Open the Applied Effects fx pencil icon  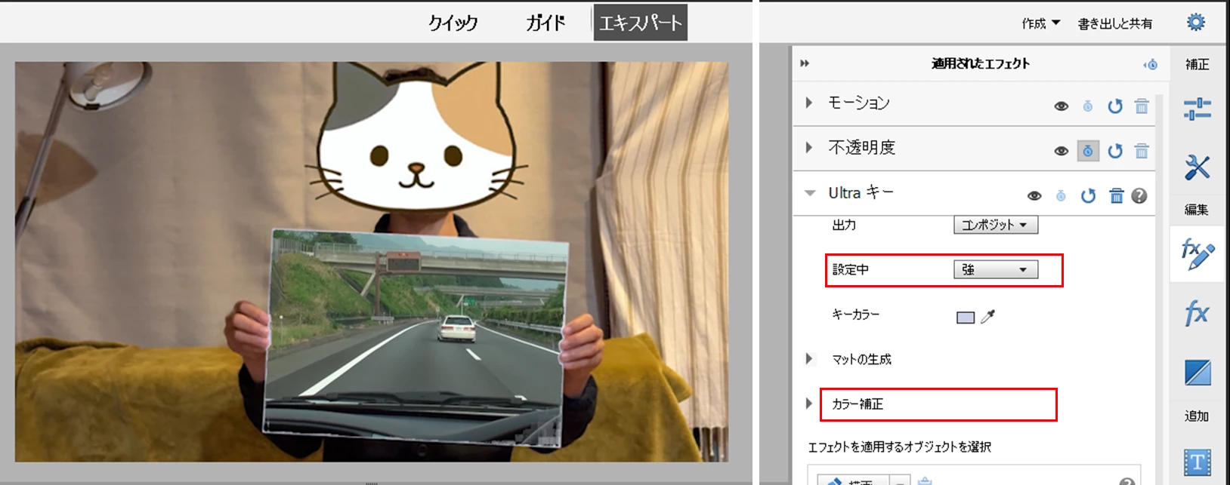point(1197,254)
